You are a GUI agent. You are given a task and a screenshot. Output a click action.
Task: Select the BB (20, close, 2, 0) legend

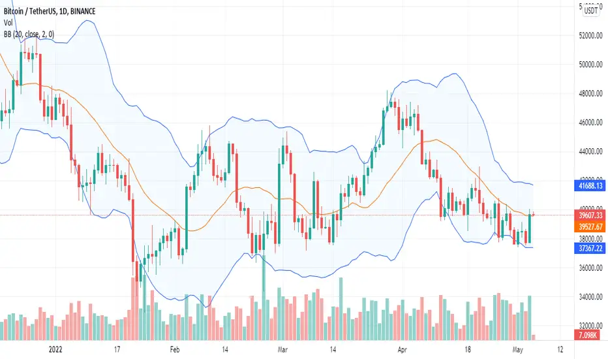click(29, 35)
